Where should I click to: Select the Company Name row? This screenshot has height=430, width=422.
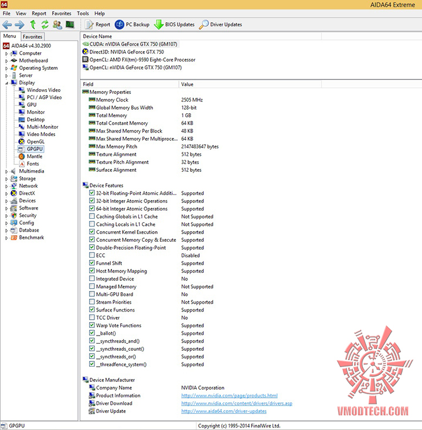pyautogui.click(x=156, y=388)
